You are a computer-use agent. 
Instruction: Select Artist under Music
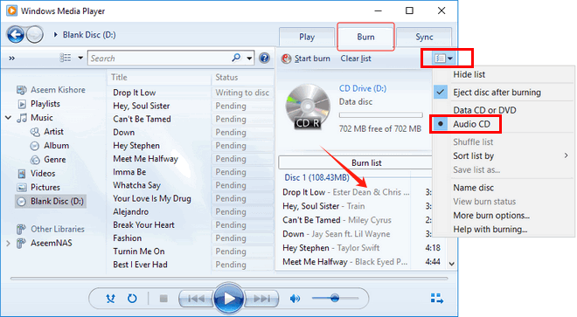click(46, 132)
